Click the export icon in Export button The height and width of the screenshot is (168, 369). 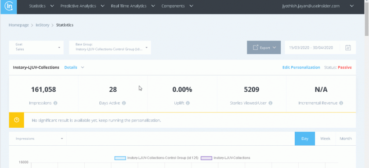[x=256, y=48]
